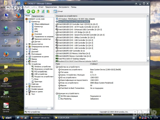This screenshot has width=160, height=120.
Task: Select Intel PRO/1000 GT Desktop Adapter row
Action: (x=72, y=59)
